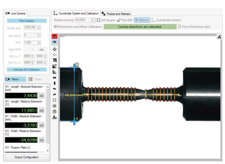This screenshot has height=164, width=225.
Task: Click the horizontal flip arrows icon
Action: coord(55,78)
